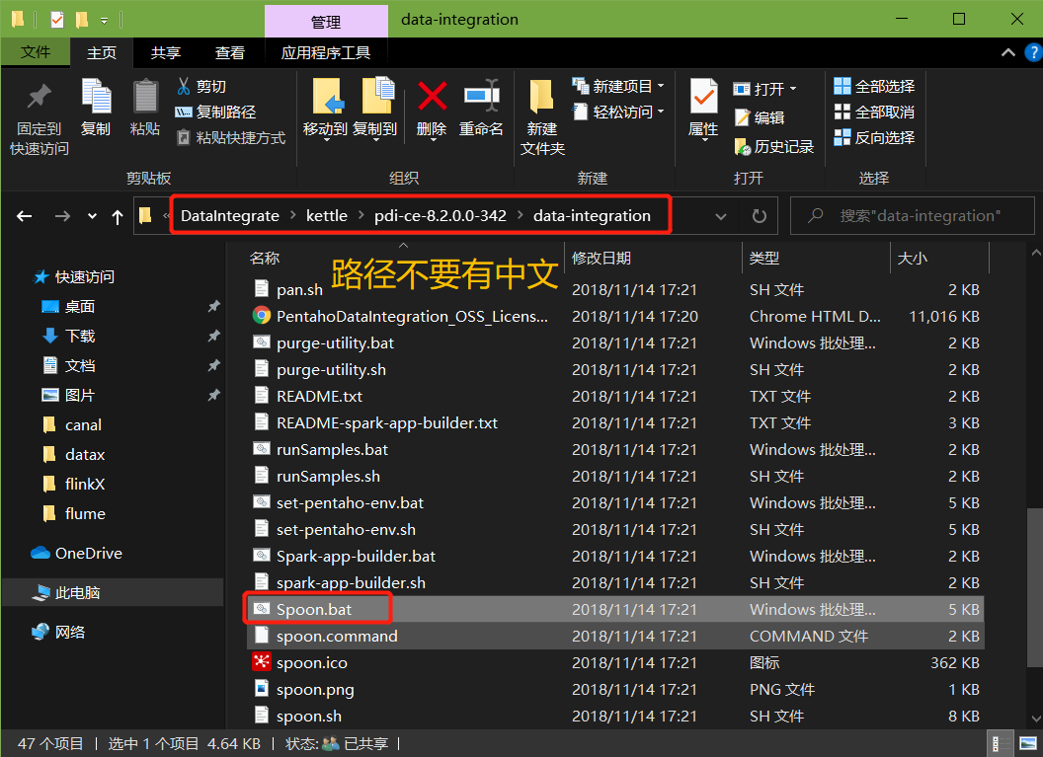Click Select None (全部取消)
This screenshot has width=1043, height=757.
pyautogui.click(x=874, y=112)
